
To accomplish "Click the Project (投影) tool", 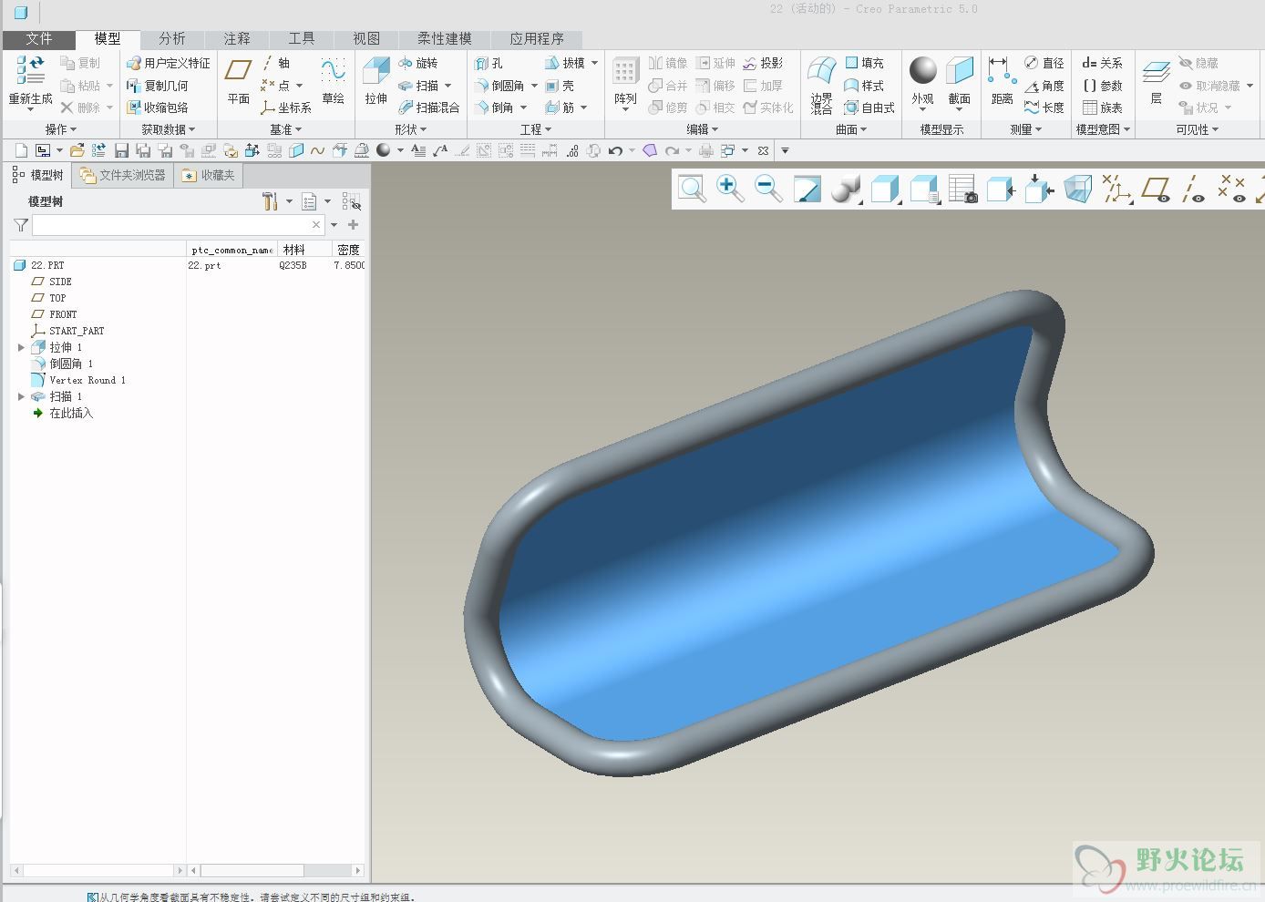I will pos(763,63).
